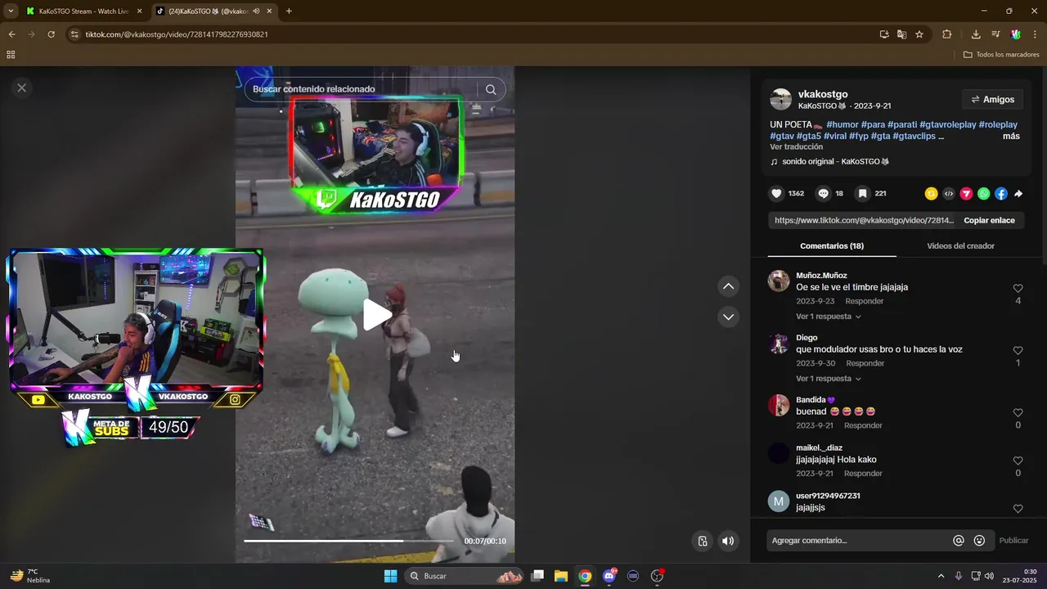Insert a mention with the @ icon
Screen dimensions: 1047x589
[x=959, y=541]
